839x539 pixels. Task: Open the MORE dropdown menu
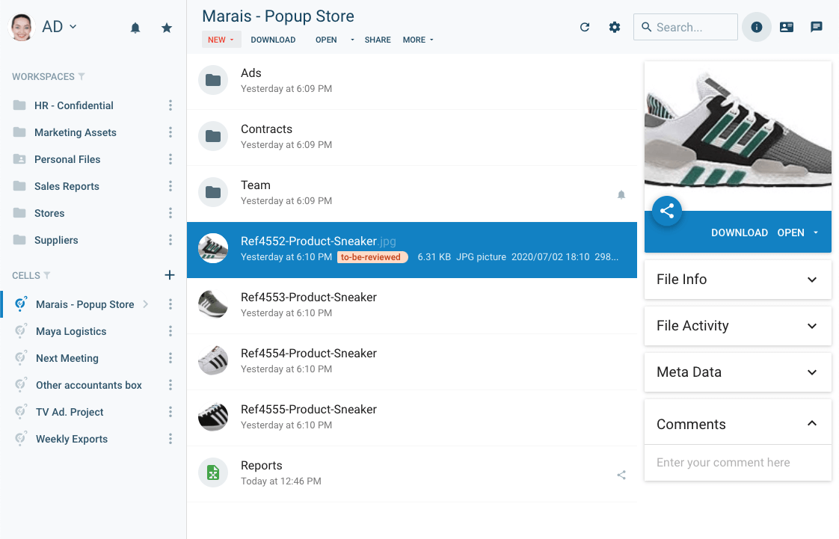[x=418, y=40]
